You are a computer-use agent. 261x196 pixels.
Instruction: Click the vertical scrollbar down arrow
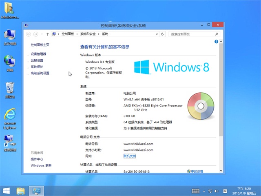(221, 171)
